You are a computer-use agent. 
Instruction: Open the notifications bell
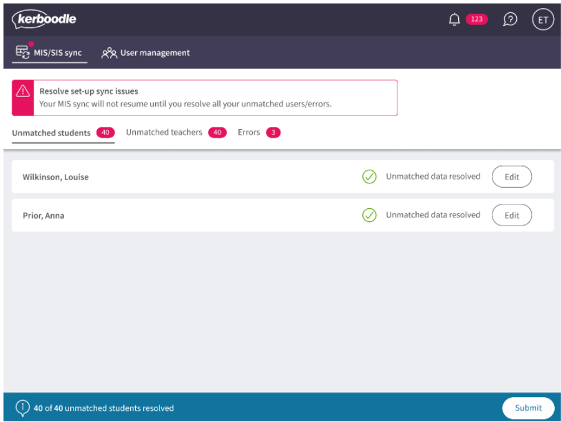click(454, 19)
